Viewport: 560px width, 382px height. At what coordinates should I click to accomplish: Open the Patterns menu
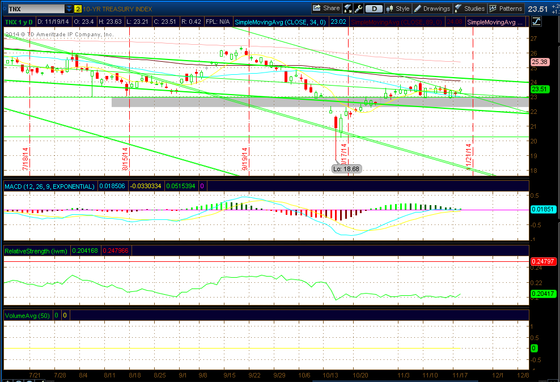pyautogui.click(x=506, y=9)
